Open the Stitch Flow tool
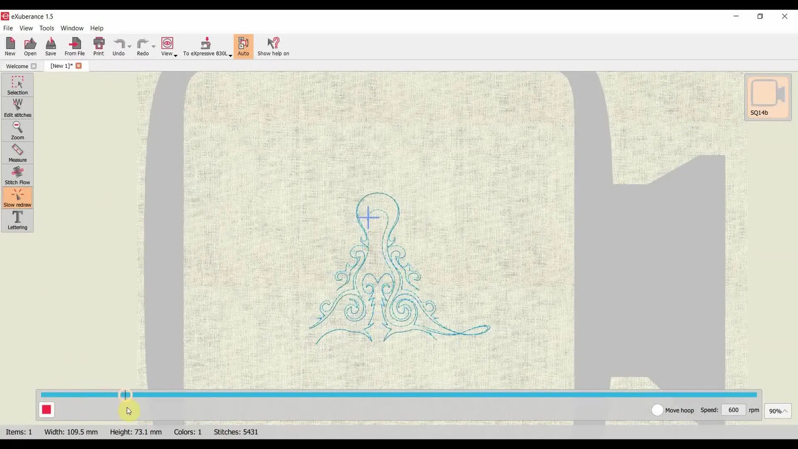 click(x=17, y=175)
